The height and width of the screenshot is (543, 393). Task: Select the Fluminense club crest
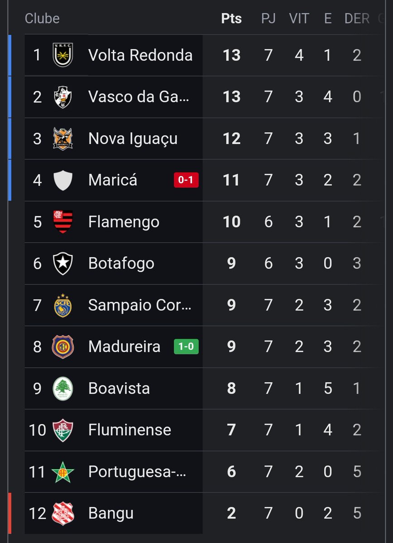63,430
